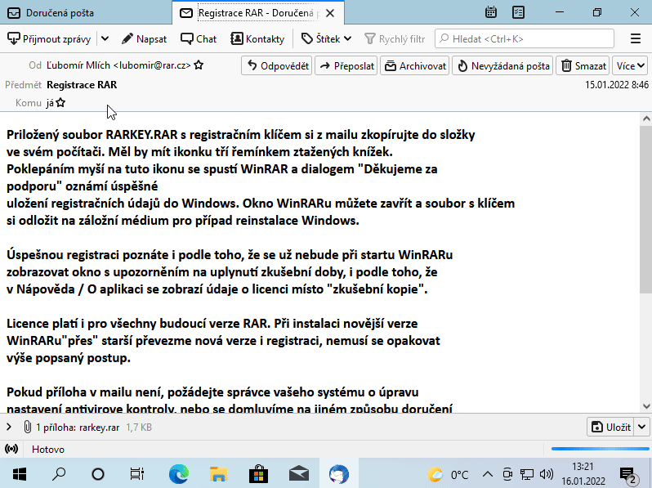Archive message with Archivovat button
652x488 pixels.
pos(414,65)
